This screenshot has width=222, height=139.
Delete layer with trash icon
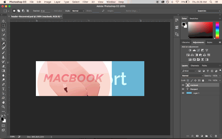tap(216, 136)
